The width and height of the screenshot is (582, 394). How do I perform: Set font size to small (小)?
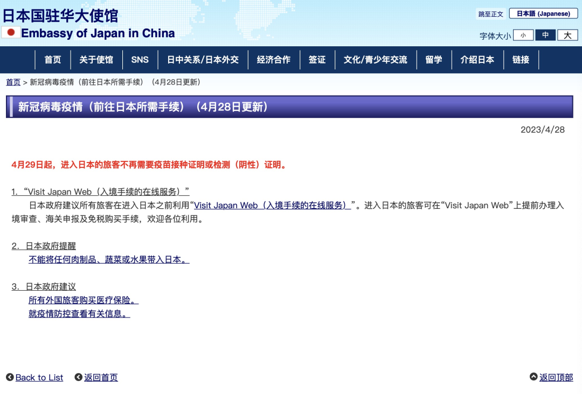[x=523, y=36]
